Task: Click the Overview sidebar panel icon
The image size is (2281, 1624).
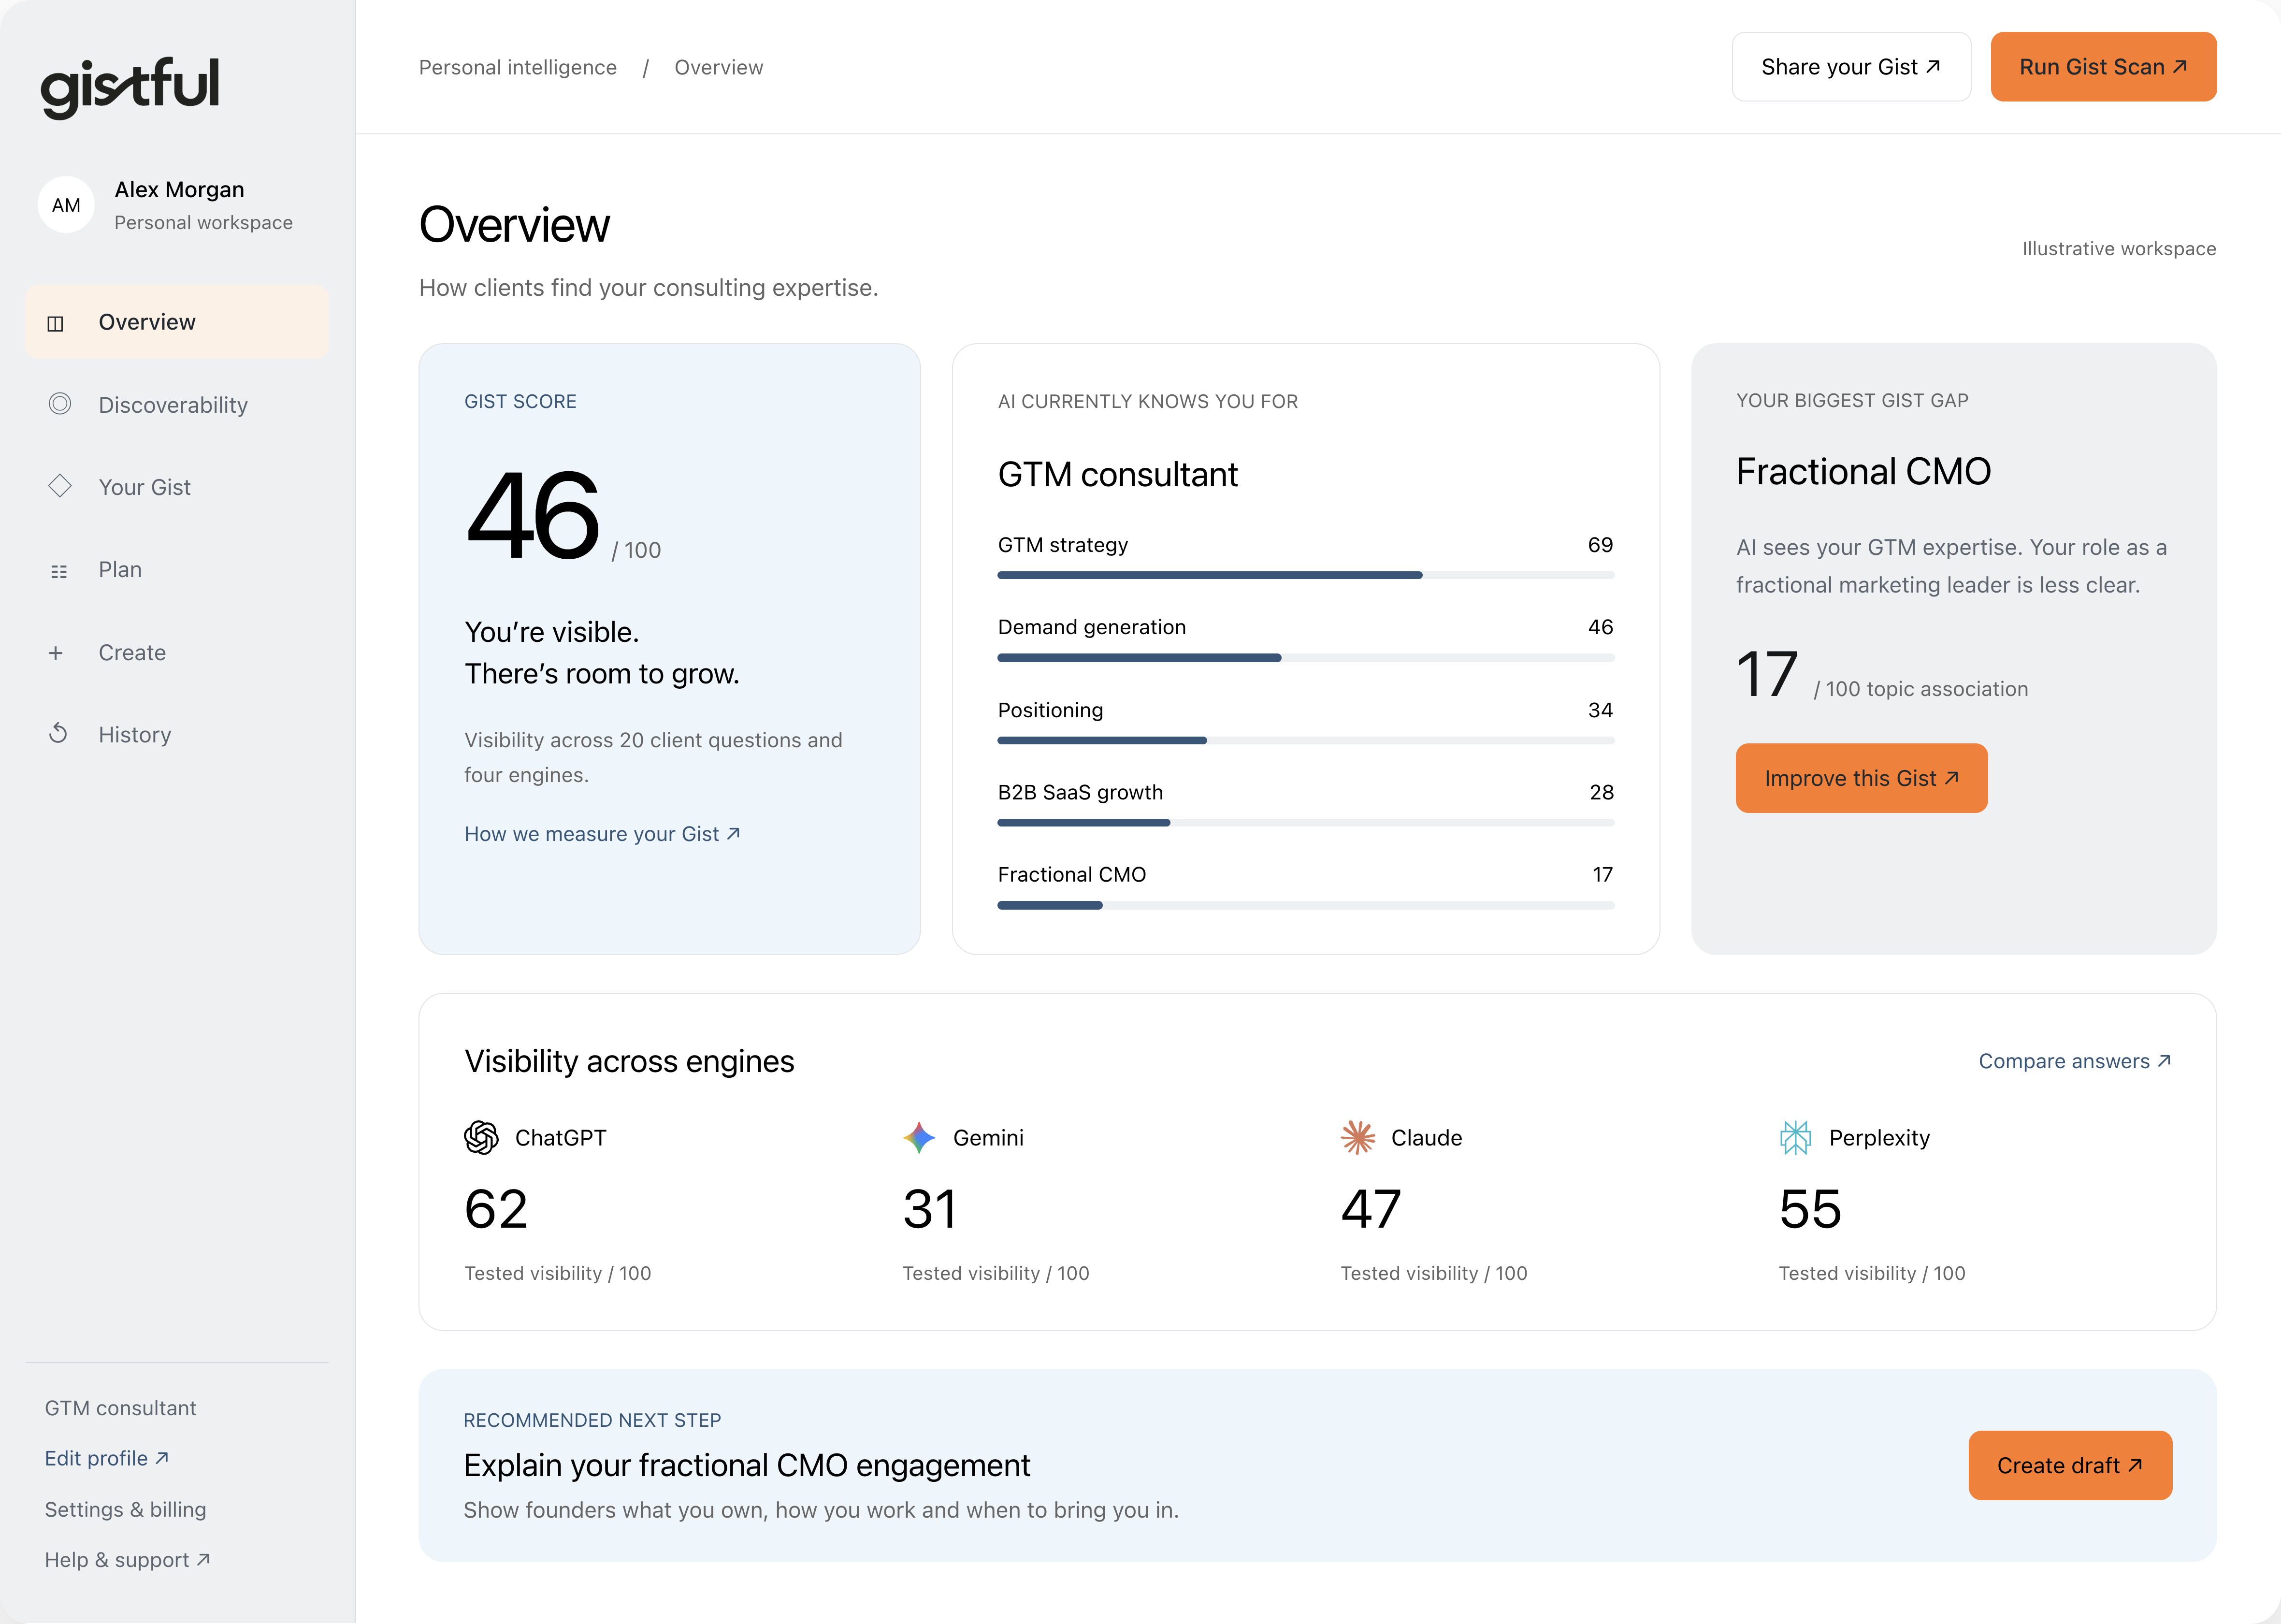Action: pos(56,323)
